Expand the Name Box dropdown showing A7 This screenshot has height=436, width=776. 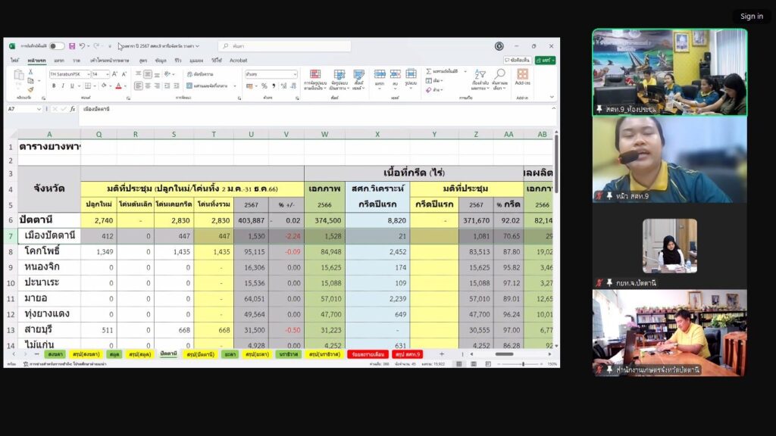click(x=39, y=109)
